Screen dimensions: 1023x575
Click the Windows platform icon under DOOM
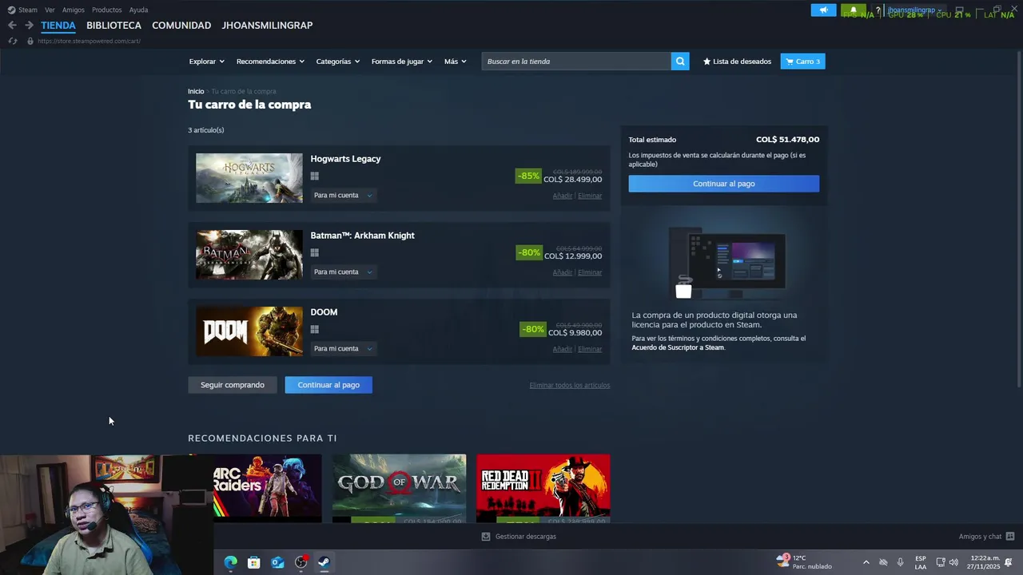tap(315, 330)
